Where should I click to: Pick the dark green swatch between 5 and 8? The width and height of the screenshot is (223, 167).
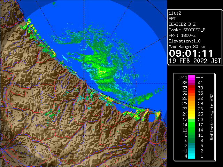click(x=192, y=140)
